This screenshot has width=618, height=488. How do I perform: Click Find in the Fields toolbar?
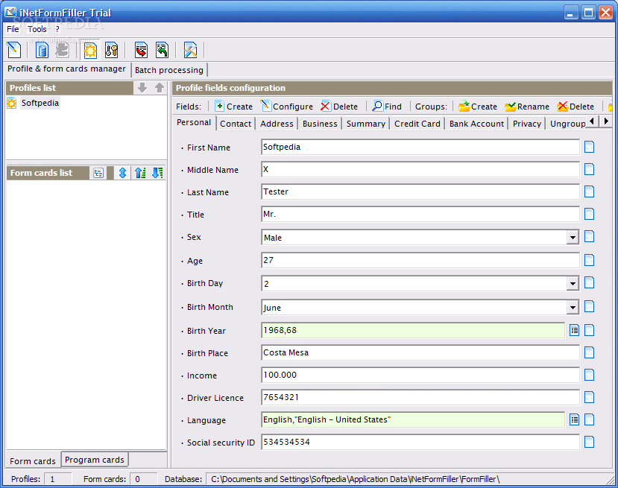pyautogui.click(x=387, y=107)
